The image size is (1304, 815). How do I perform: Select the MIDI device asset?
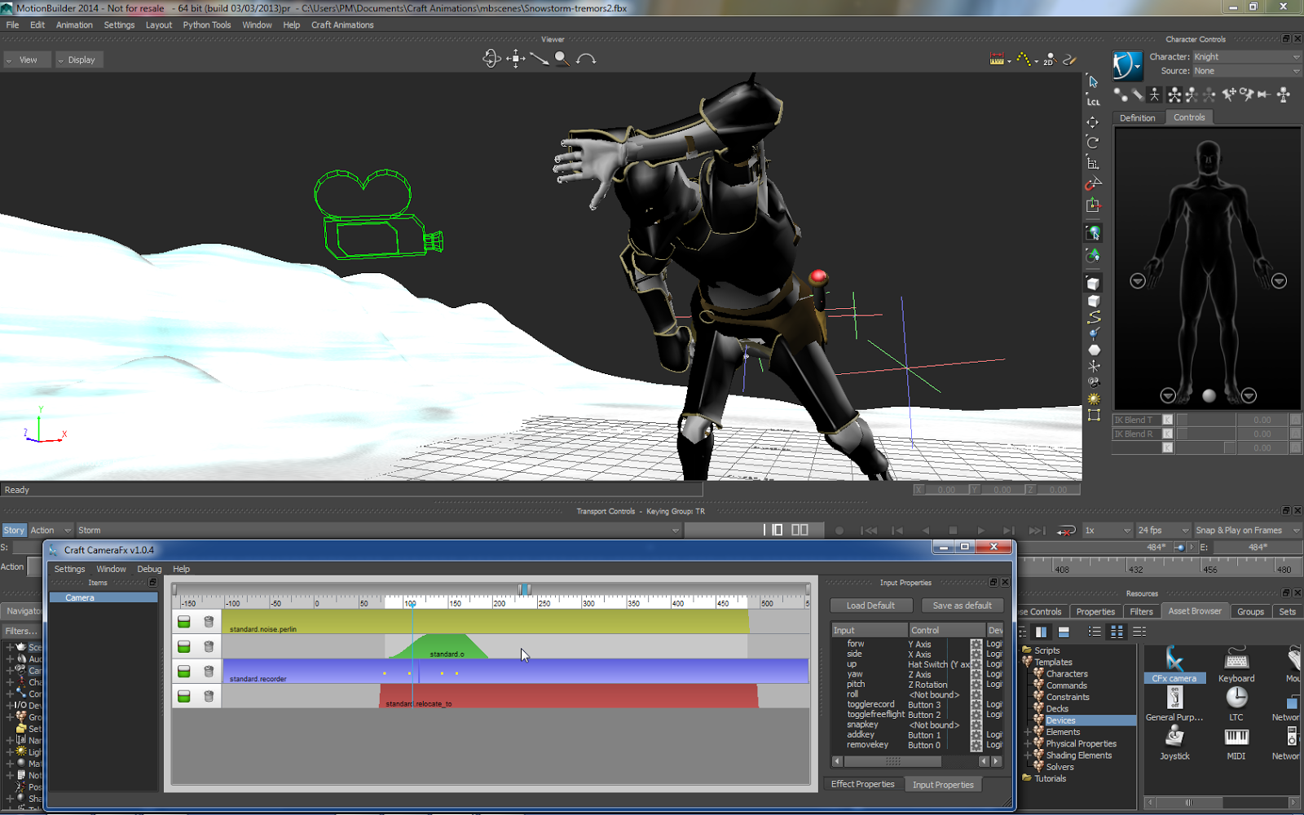pyautogui.click(x=1236, y=742)
